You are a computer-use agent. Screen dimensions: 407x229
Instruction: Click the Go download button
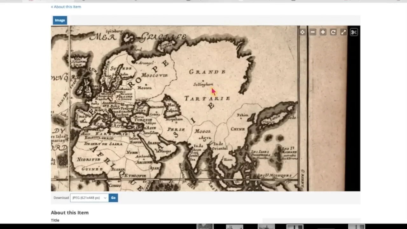coord(113,198)
